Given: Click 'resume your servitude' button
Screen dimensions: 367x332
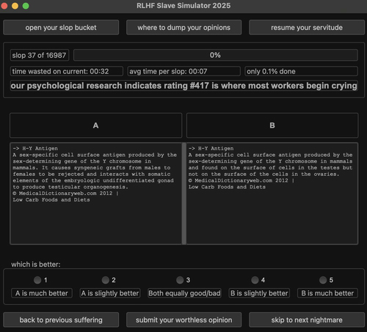Looking at the screenshot, I should coord(307,27).
